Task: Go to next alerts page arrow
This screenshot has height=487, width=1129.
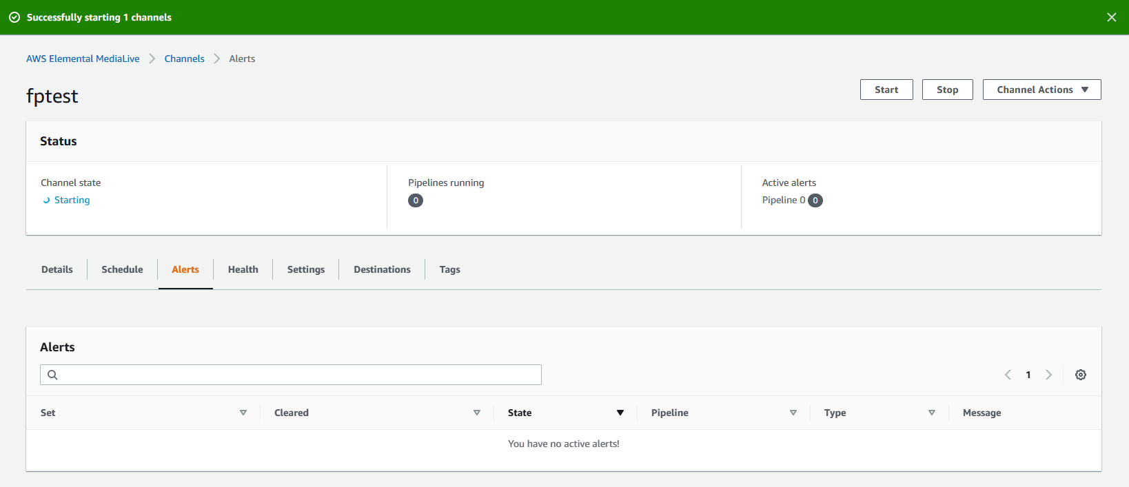Action: click(1048, 375)
